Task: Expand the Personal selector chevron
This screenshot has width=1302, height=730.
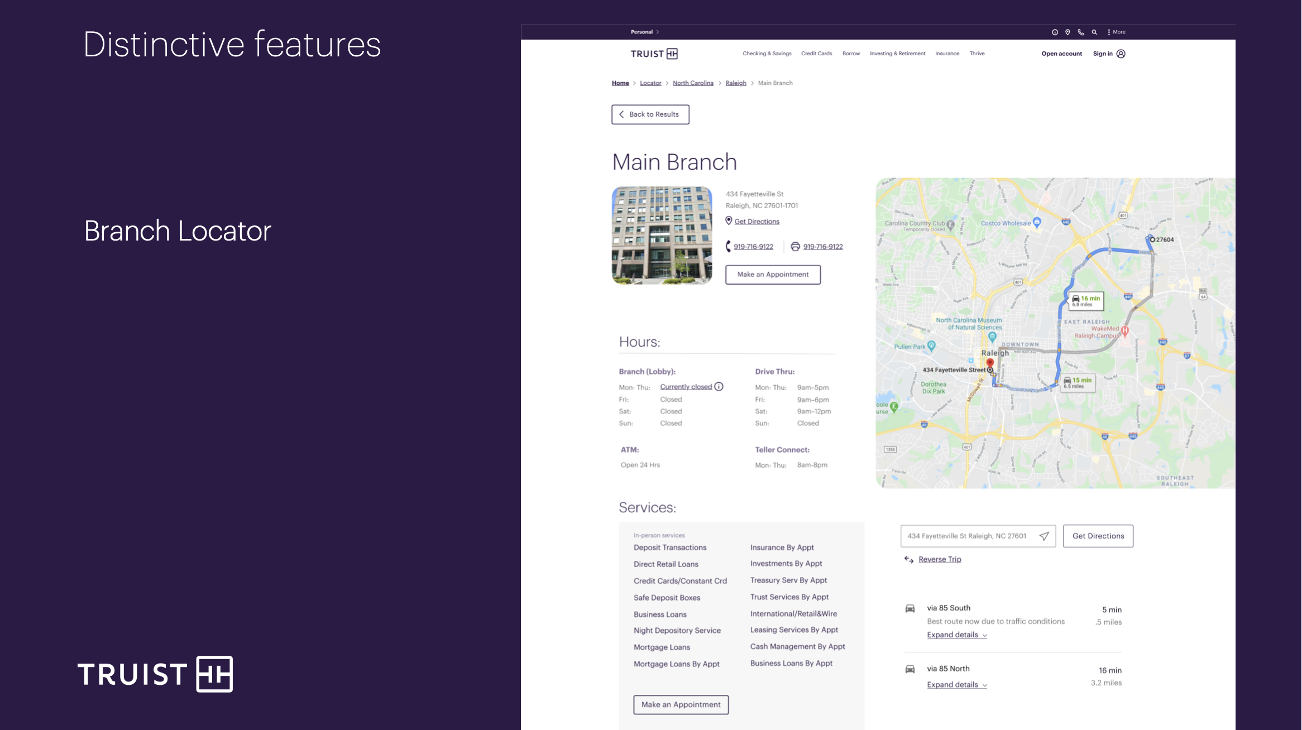Action: click(658, 32)
